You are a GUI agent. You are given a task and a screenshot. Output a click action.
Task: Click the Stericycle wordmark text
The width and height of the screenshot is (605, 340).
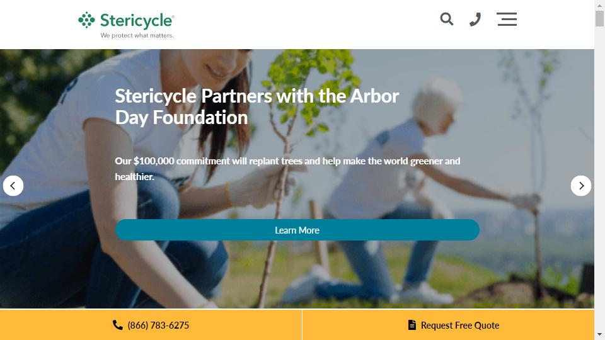pos(137,21)
